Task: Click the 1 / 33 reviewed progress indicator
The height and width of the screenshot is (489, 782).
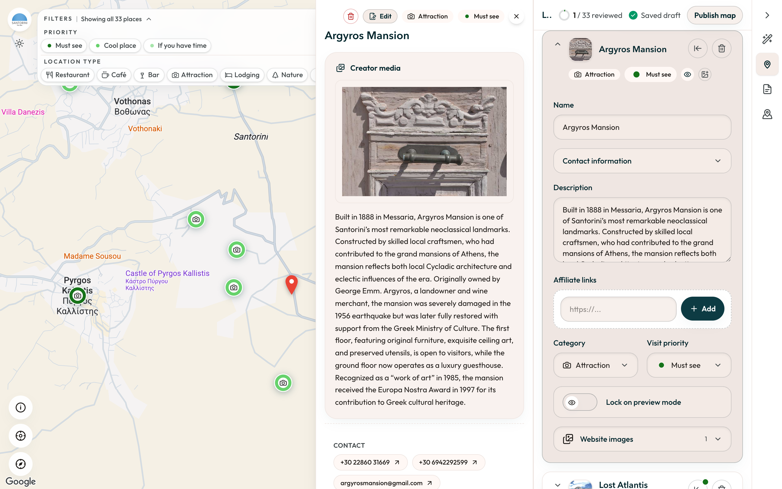Action: (590, 15)
